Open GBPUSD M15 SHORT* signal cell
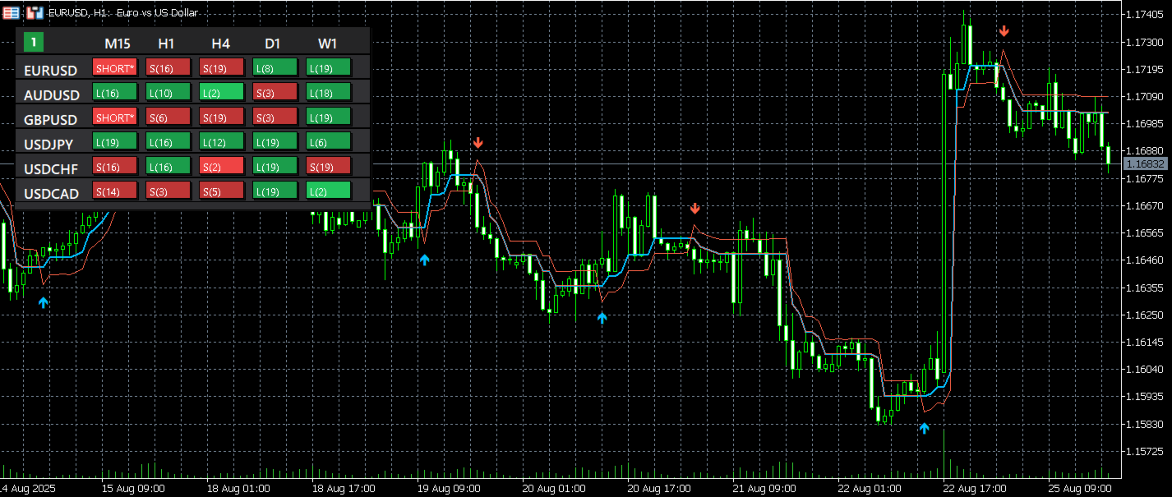Screen dimensions: 1172x497 [115, 117]
